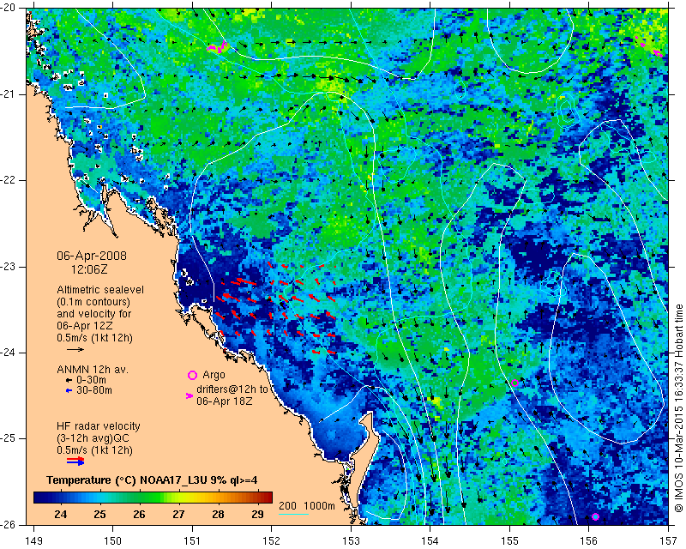Click the 152 longitude axis label
This screenshot has width=686, height=549.
coord(272,541)
